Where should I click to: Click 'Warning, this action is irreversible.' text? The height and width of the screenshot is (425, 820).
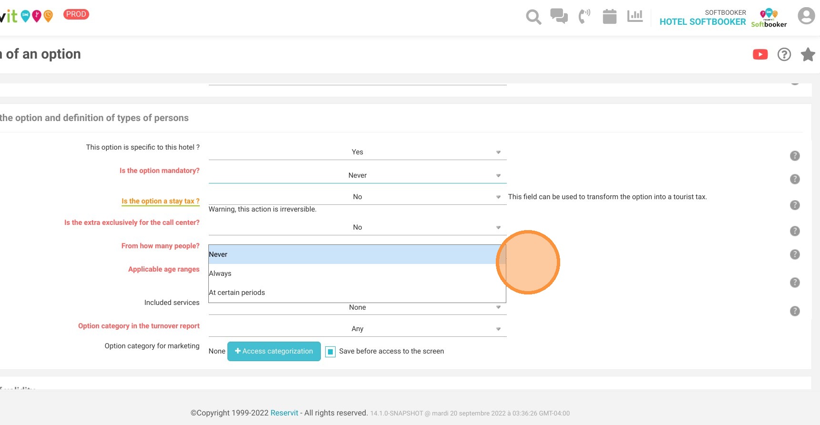point(263,209)
